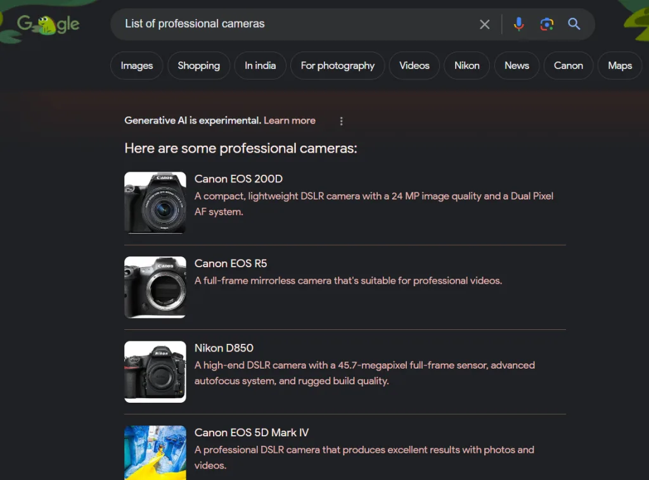Click the magnifying glass search icon
Image resolution: width=649 pixels, height=480 pixels.
coord(574,24)
